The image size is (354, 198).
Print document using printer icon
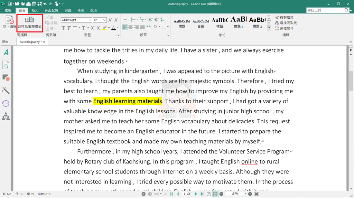point(34,3)
